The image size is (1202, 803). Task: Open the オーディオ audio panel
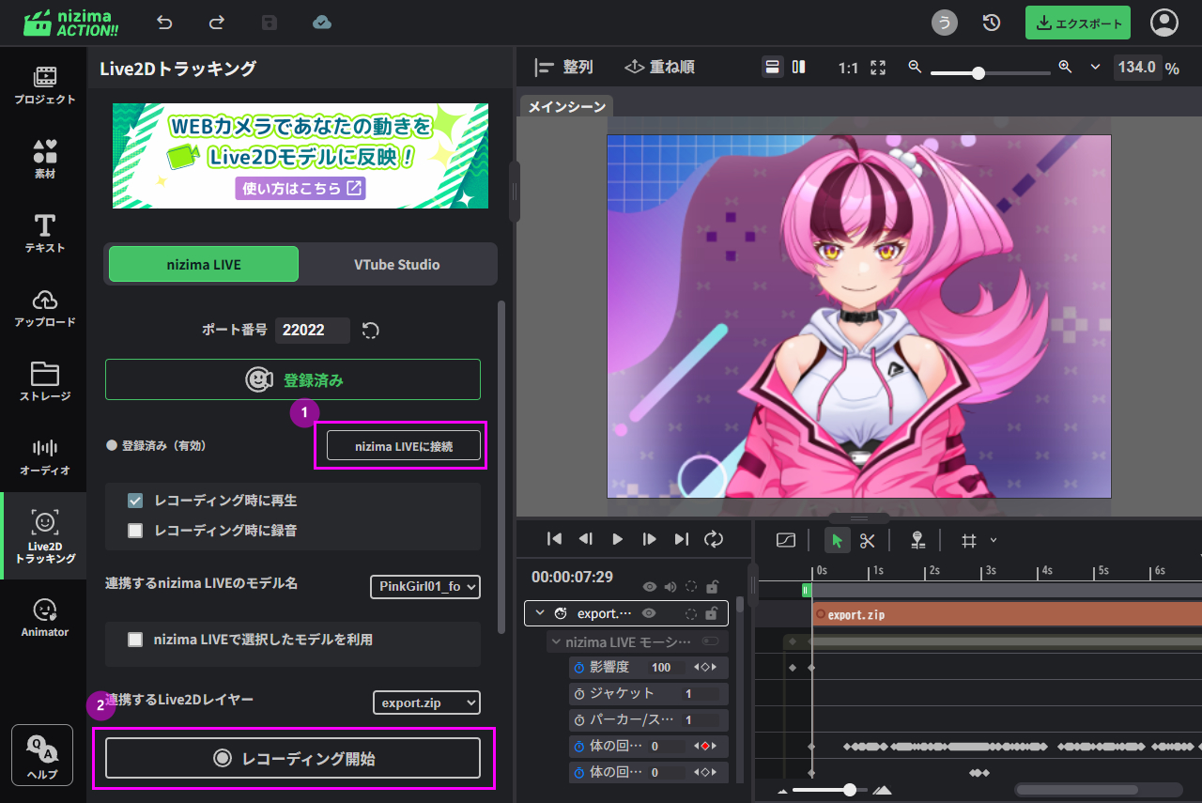[44, 456]
